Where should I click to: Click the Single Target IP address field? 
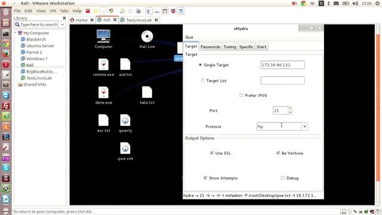tap(282, 65)
